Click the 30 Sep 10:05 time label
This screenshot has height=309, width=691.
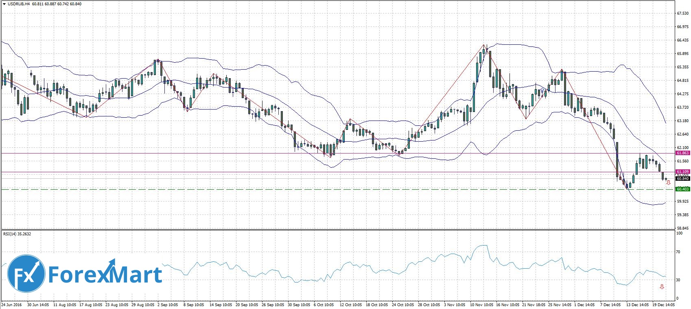299,305
